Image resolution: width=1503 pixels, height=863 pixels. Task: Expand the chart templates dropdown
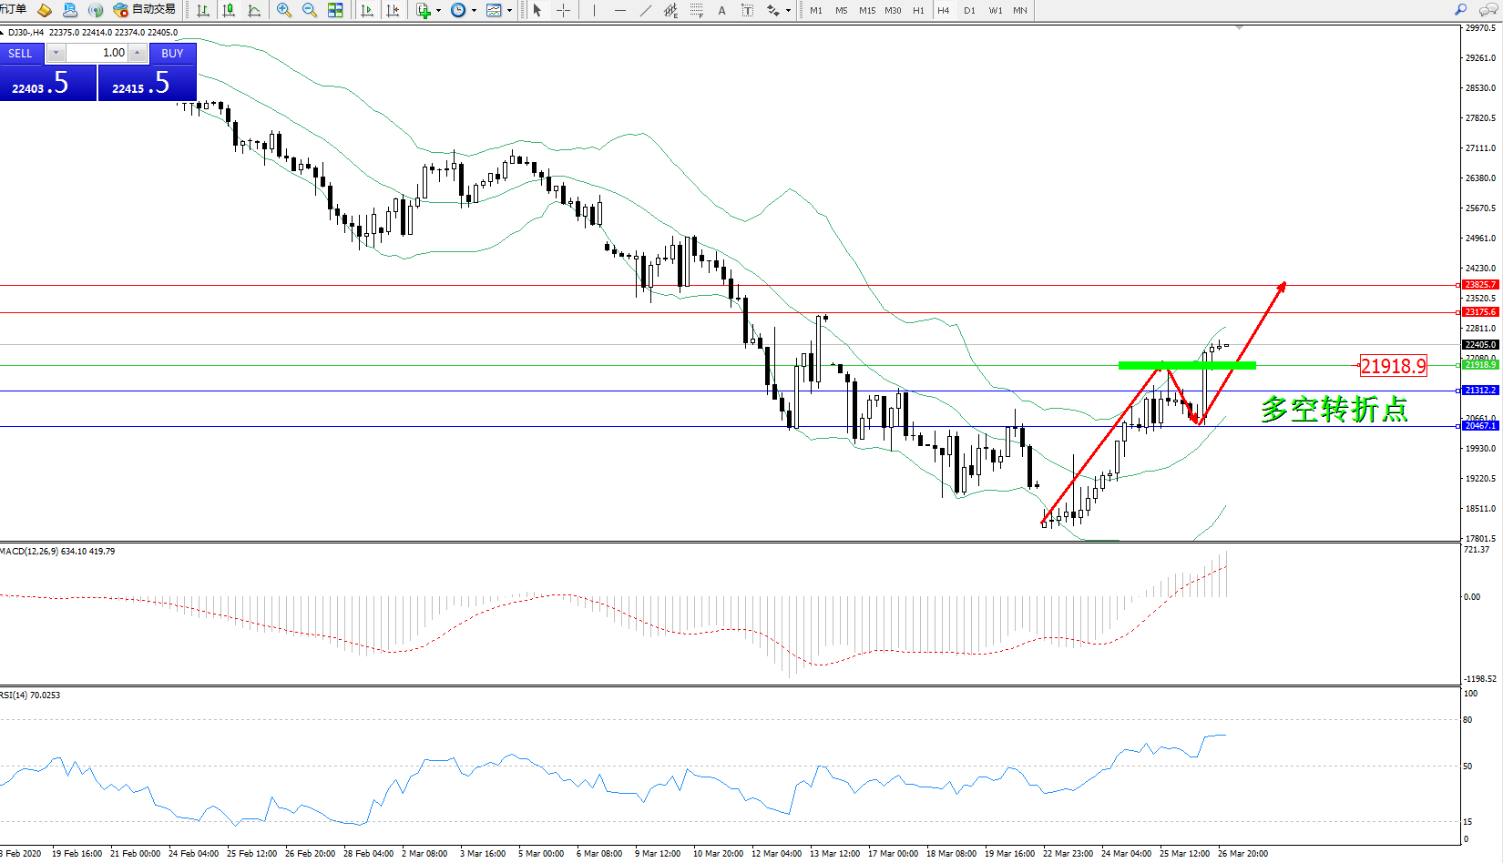coord(509,11)
